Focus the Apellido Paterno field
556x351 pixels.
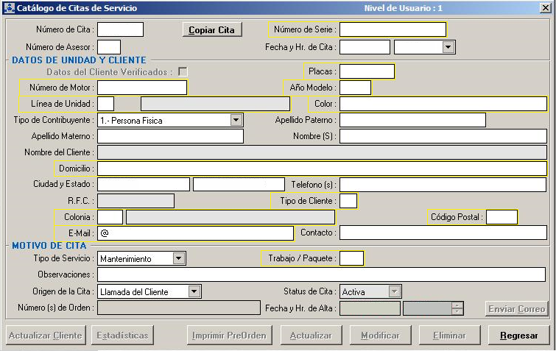coord(412,120)
